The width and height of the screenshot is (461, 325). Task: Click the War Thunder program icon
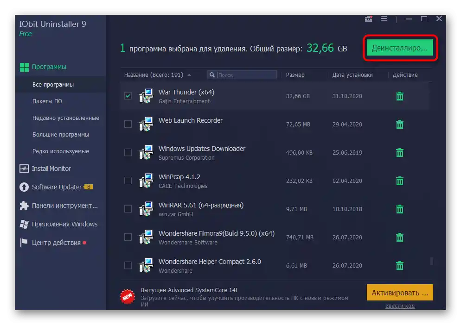(146, 96)
